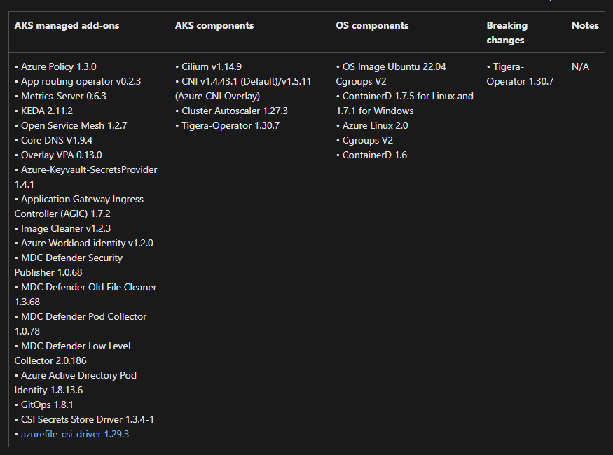Click the Open Service Mesh 1.2.7 entry

[74, 125]
